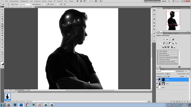Viewport: 191px width, 107px height.
Task: Switch to the Маски tab
Action: [165, 33]
